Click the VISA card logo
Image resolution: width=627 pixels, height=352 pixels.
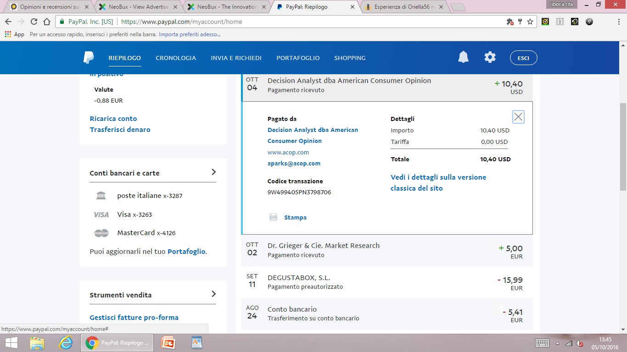pyautogui.click(x=101, y=214)
